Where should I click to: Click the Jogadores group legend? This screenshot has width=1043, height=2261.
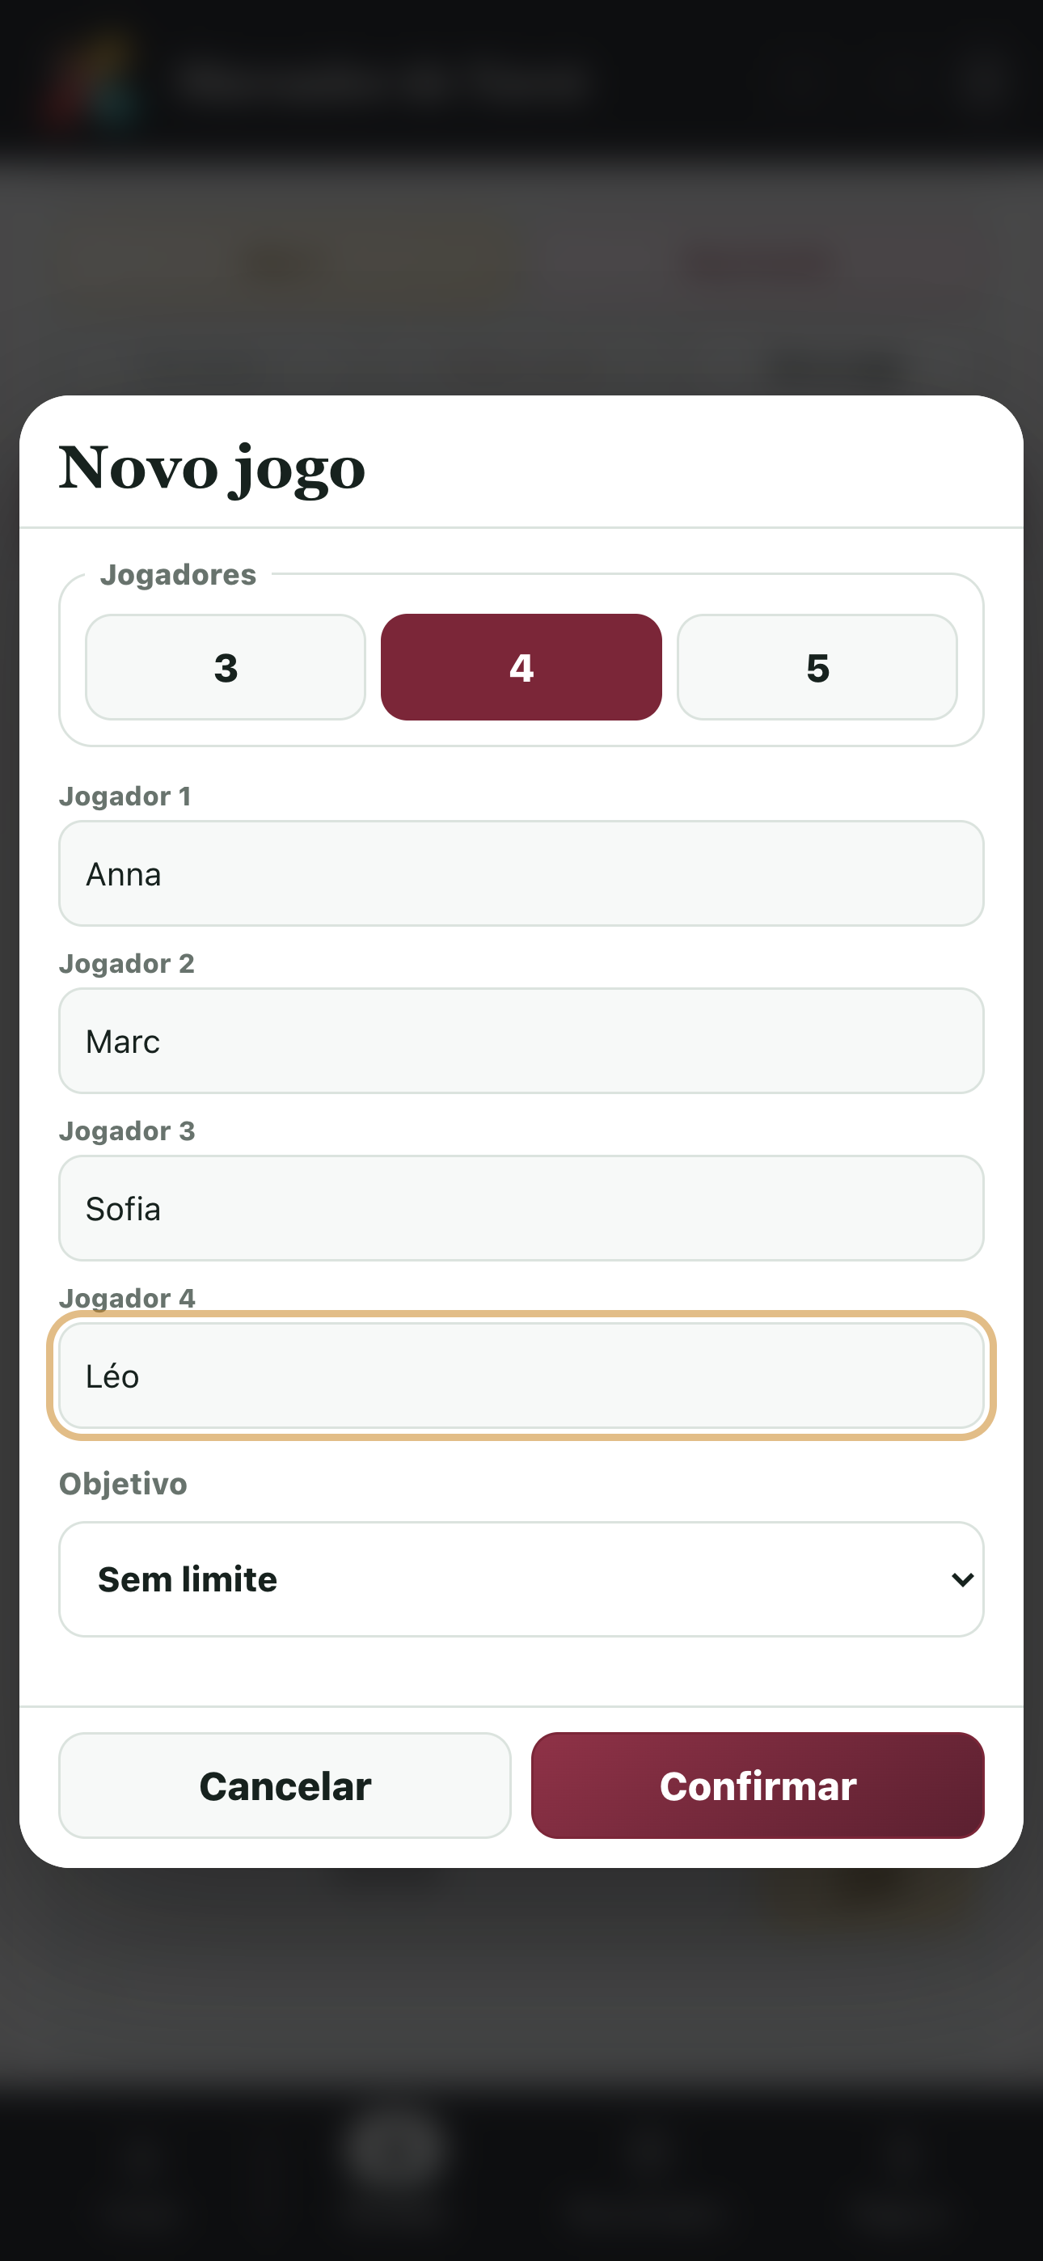[178, 574]
